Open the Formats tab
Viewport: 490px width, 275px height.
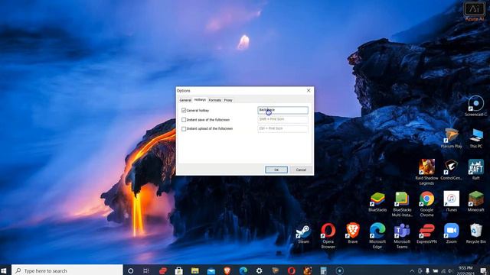point(214,100)
